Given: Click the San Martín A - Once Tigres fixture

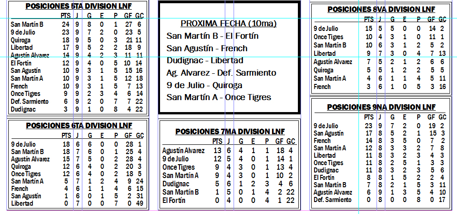Looking at the screenshot, I should tap(219, 97).
